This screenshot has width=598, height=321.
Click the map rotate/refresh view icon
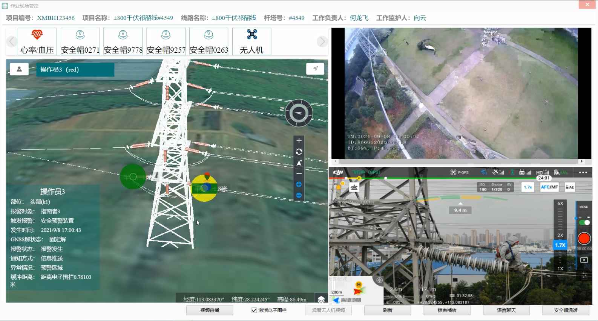299,152
